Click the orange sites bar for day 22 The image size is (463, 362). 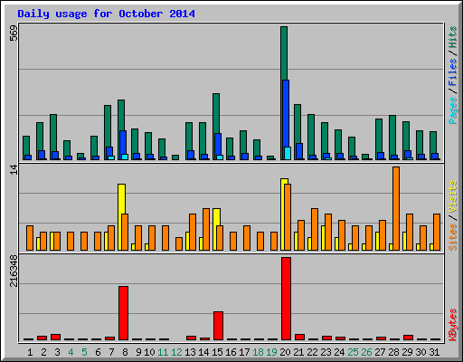[x=315, y=229]
